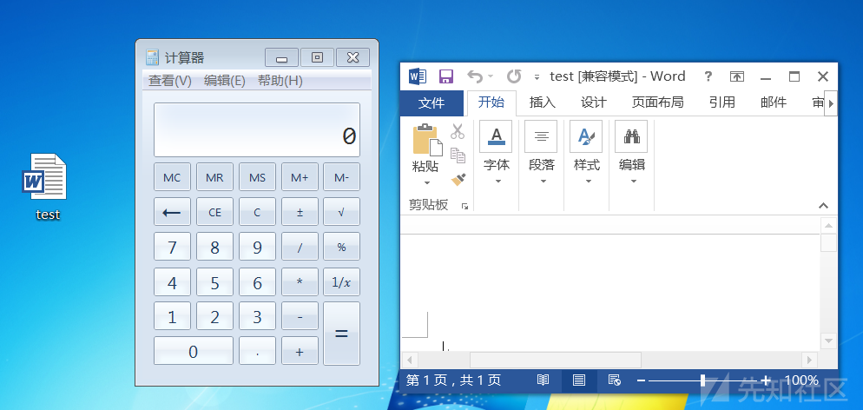Switch to Web Layout view in the status bar
This screenshot has height=410, width=863.
coord(615,380)
